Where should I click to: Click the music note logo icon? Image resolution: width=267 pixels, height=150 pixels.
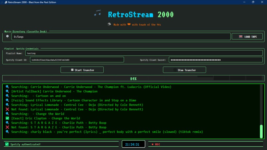click(x=98, y=13)
